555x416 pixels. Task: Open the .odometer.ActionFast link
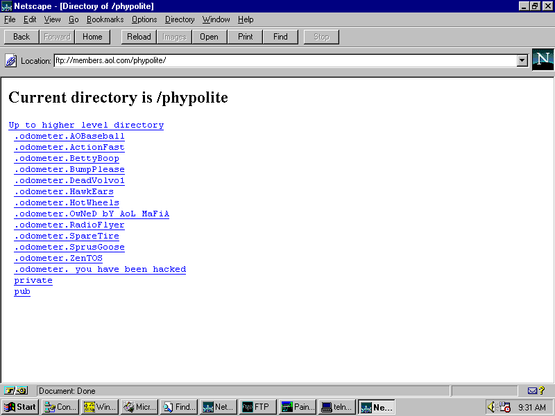point(69,147)
